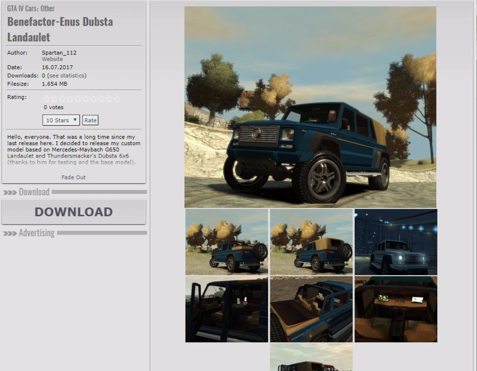This screenshot has height=371, width=477.
Task: Open the open-top rear view thumbnail
Action: pyautogui.click(x=227, y=242)
